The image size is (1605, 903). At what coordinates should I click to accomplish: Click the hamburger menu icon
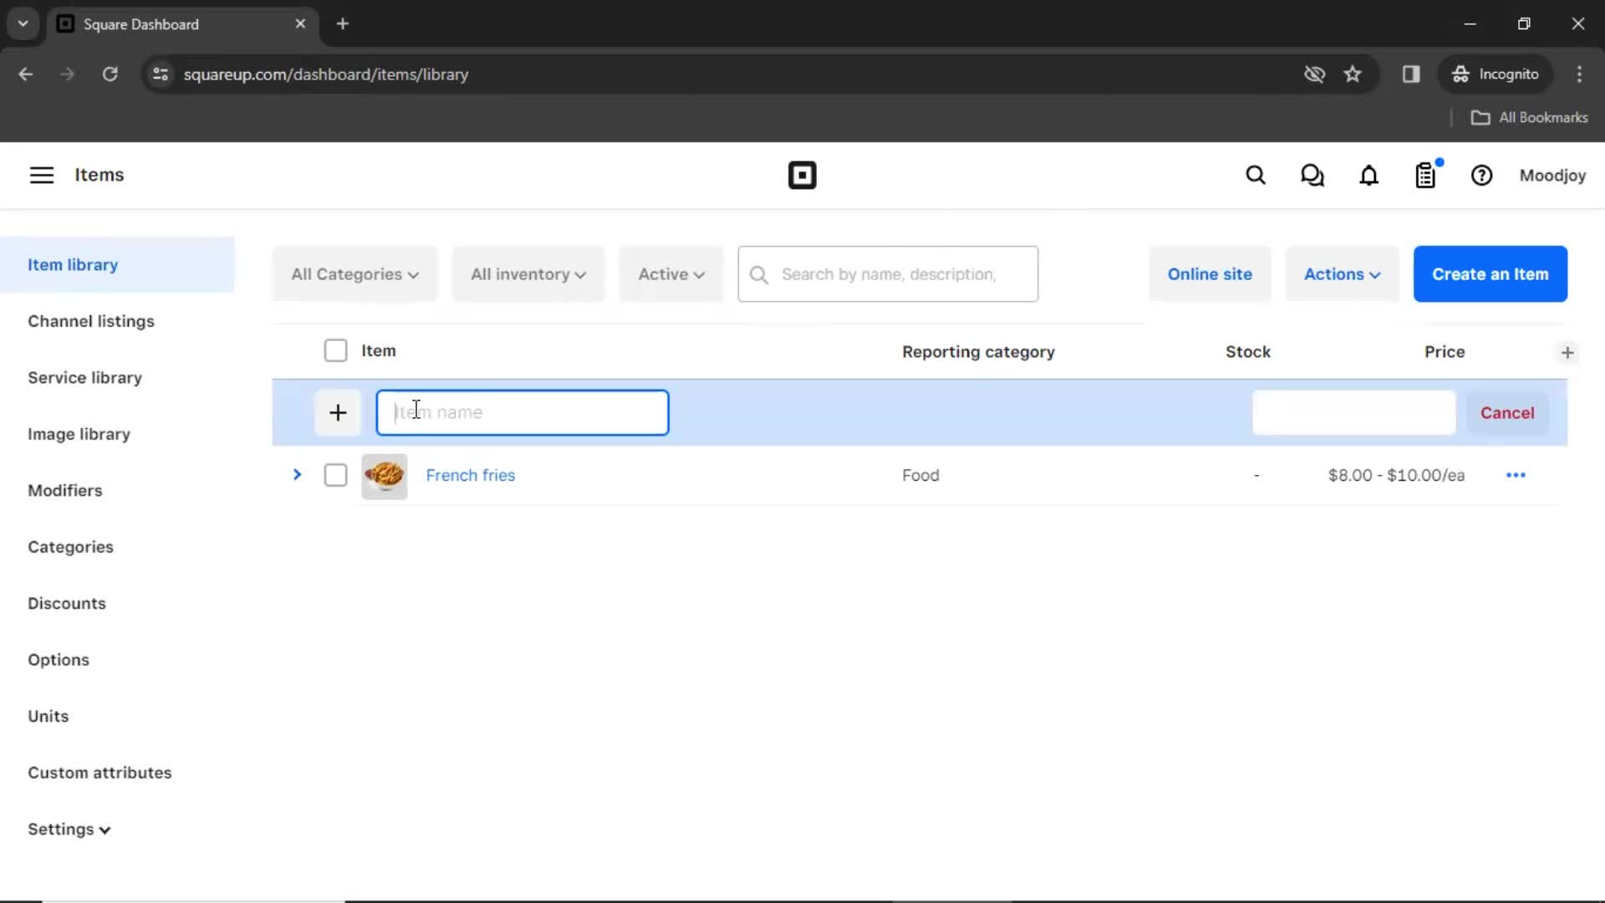point(42,176)
